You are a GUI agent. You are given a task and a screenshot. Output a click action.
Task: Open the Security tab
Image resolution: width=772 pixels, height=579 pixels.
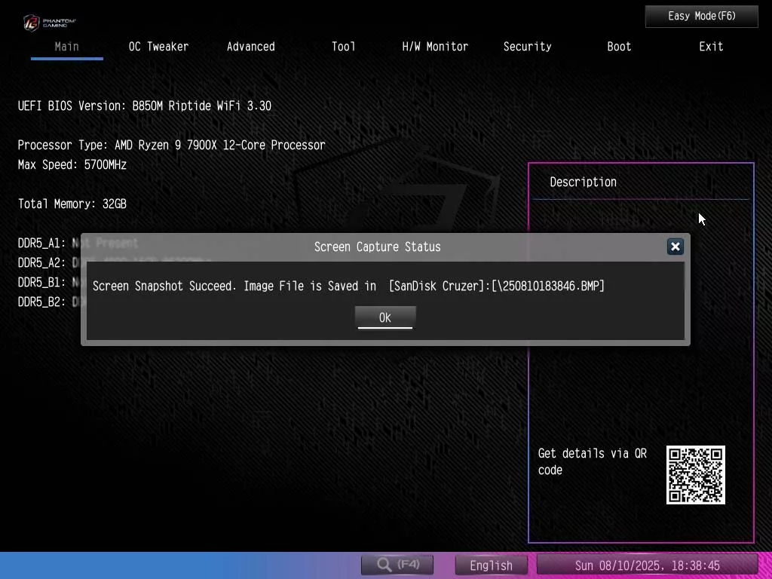tap(527, 47)
